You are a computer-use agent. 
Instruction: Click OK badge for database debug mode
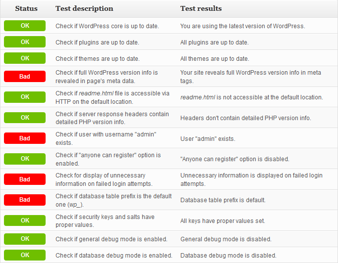(x=25, y=255)
